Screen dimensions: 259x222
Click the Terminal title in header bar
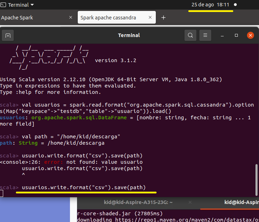[129, 35]
